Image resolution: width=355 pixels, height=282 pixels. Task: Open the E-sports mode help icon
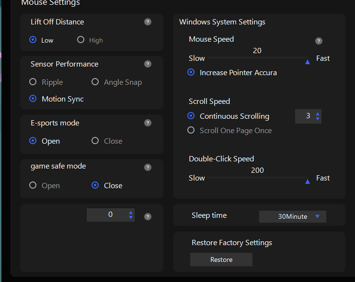point(148,123)
